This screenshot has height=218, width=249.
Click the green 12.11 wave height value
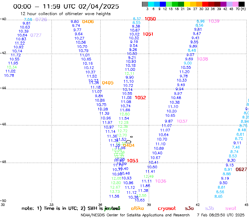pyautogui.click(x=129, y=73)
